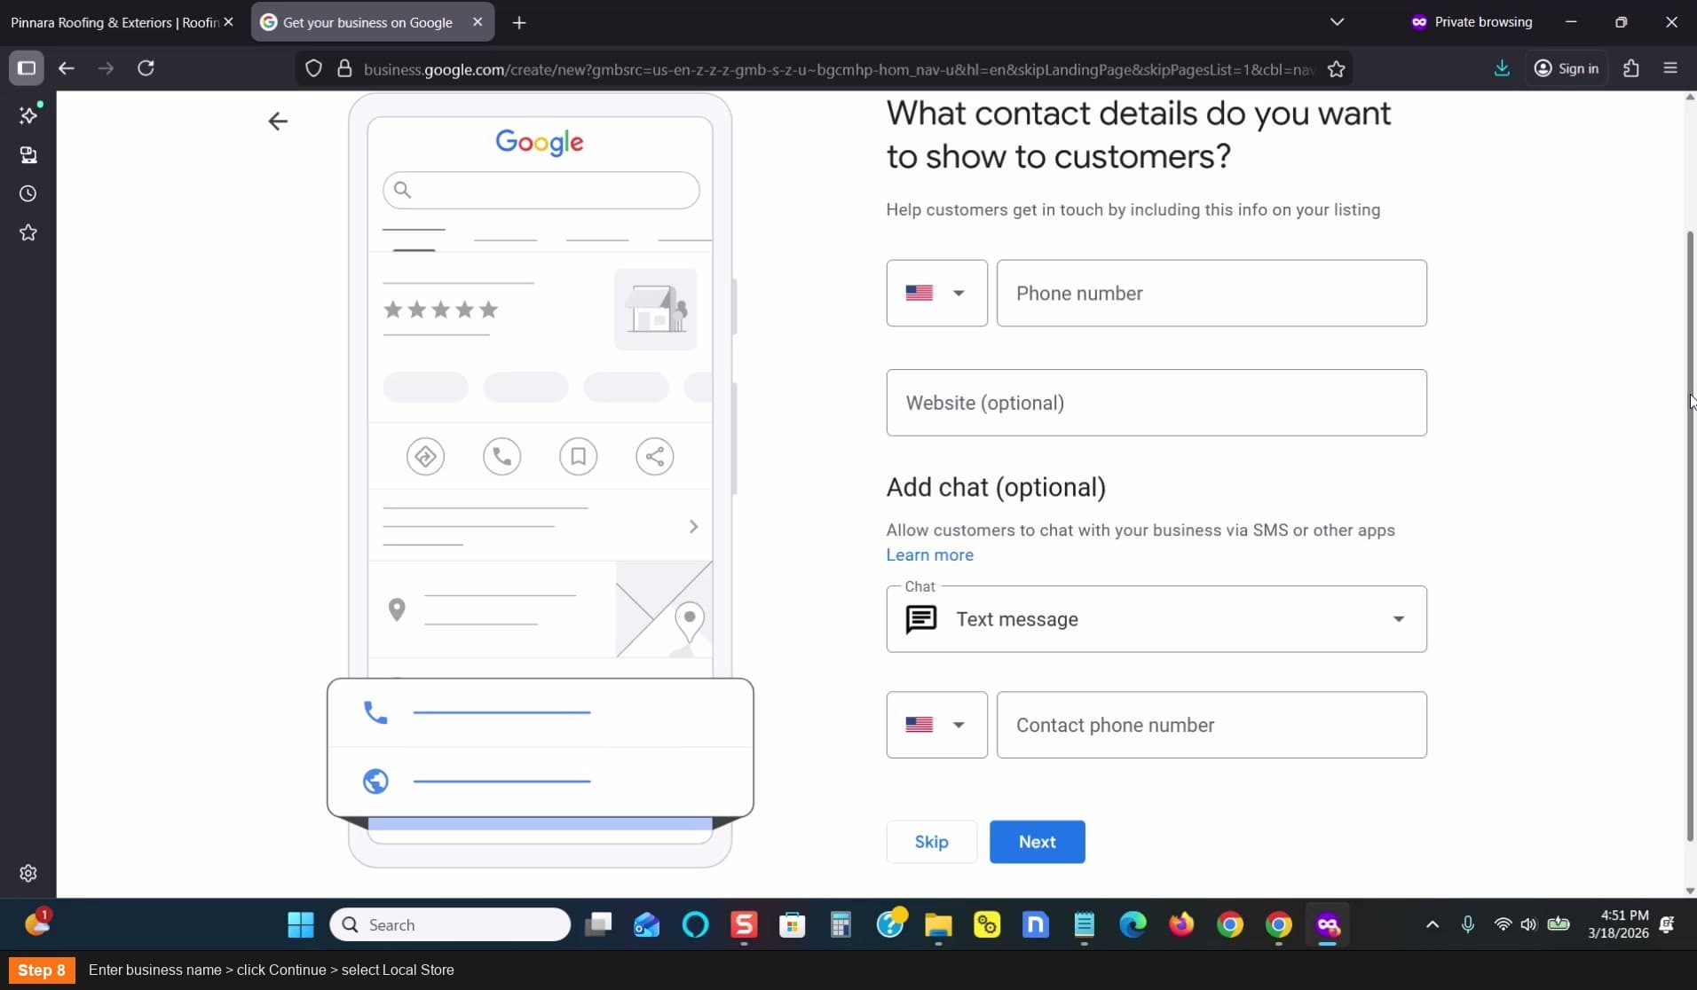The image size is (1697, 990).
Task: Open the browser sidebar toggle
Action: 27,68
